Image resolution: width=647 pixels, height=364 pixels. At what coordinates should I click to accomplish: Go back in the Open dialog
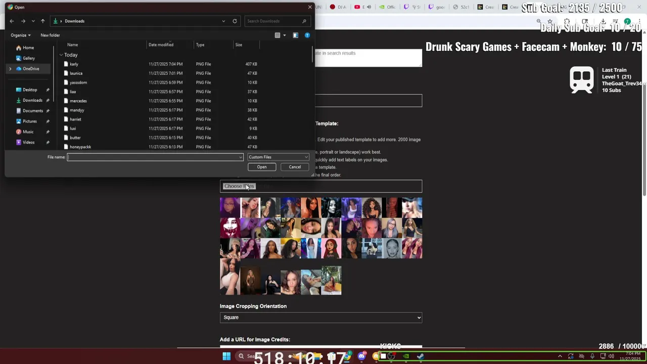point(12,21)
